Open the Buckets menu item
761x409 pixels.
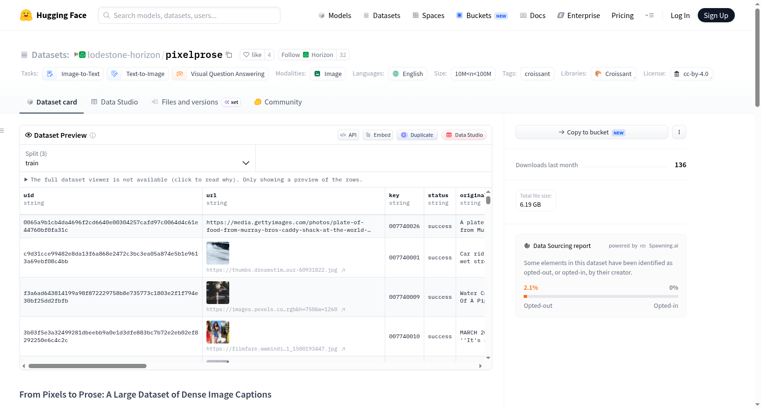(482, 15)
